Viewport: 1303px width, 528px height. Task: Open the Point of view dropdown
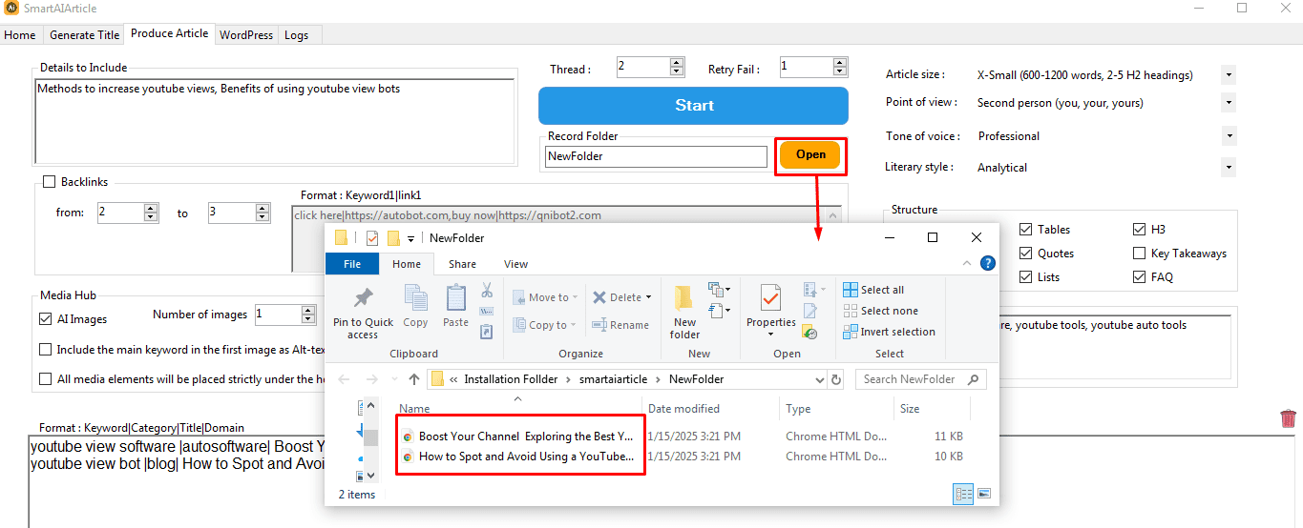point(1229,102)
